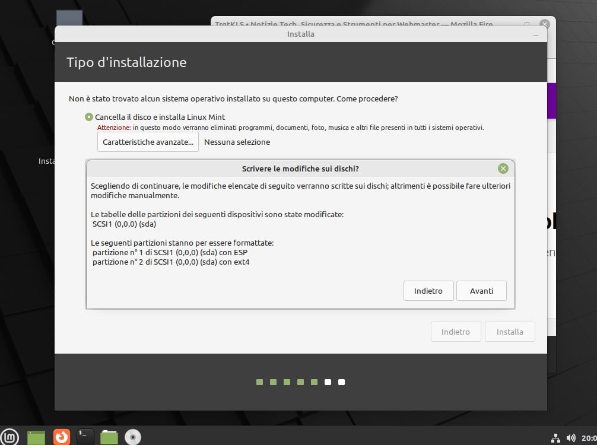The width and height of the screenshot is (597, 445).
Task: Launch Firefox from the taskbar
Action: coord(61,437)
